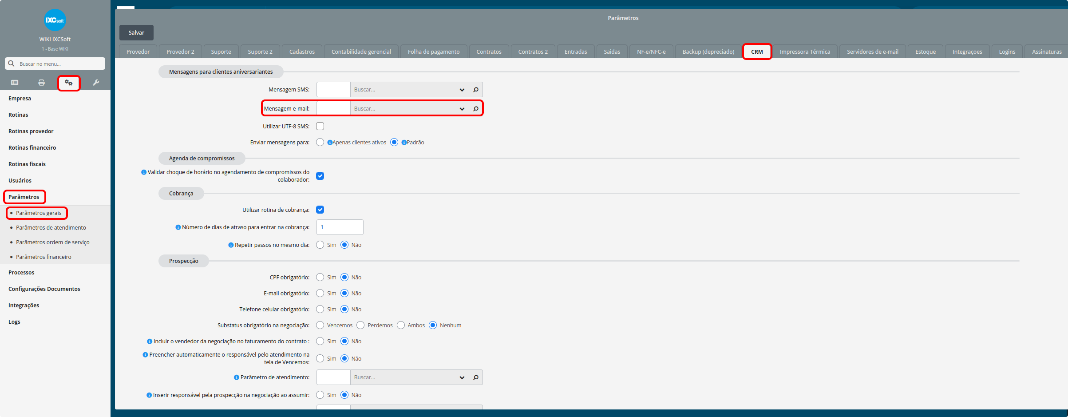Click info icon for Validar choque de horário
The width and height of the screenshot is (1068, 417).
[x=144, y=172]
